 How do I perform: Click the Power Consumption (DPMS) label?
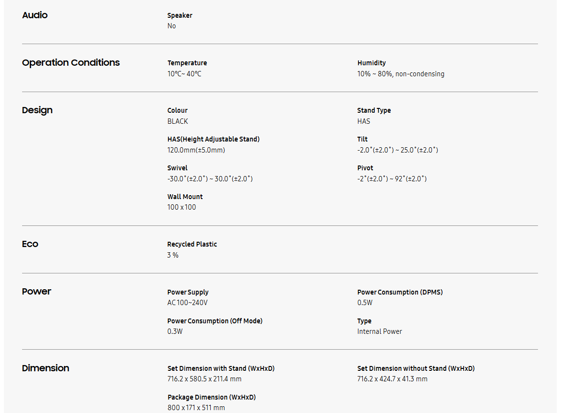point(400,292)
